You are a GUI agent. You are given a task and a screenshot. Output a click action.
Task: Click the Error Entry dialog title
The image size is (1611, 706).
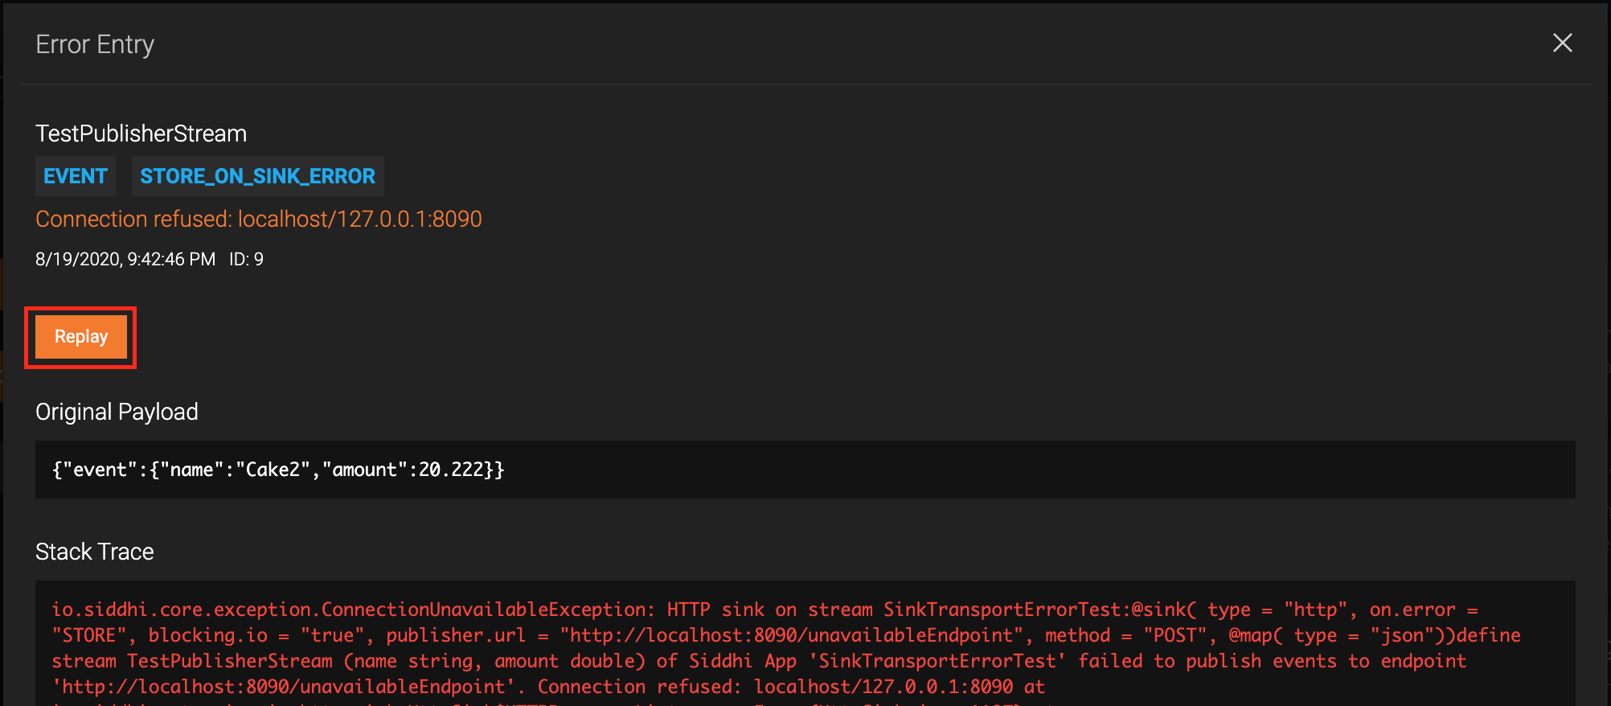click(95, 44)
